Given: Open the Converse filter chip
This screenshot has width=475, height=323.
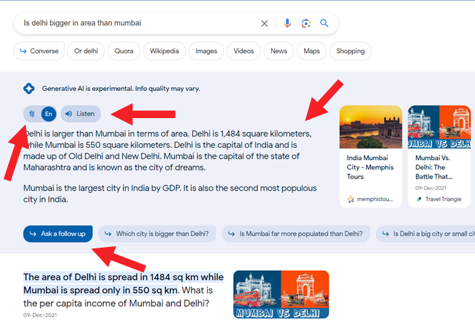Looking at the screenshot, I should 39,51.
